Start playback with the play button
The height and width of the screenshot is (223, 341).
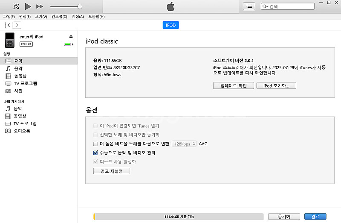pyautogui.click(x=28, y=6)
